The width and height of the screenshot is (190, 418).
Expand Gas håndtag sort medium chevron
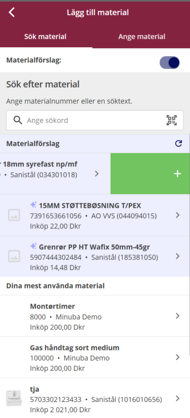point(178,357)
